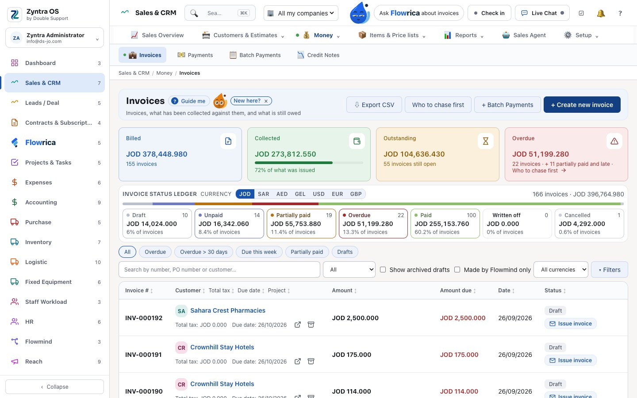The height and width of the screenshot is (398, 637).
Task: Open Flowmind from the sidebar
Action: click(x=55, y=341)
